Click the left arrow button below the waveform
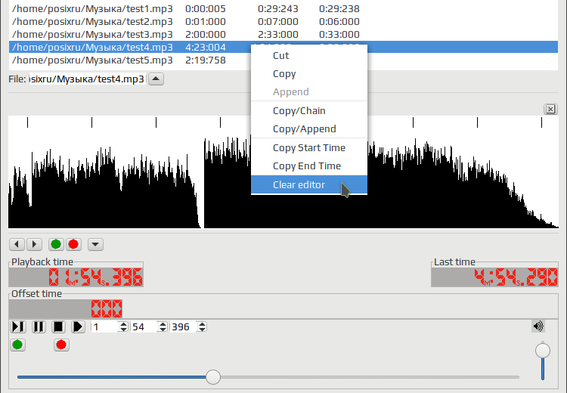Screen dimensions: 567x393 click(x=17, y=244)
